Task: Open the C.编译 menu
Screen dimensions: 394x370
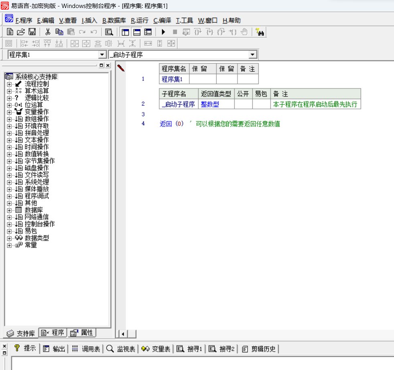Action: pos(162,20)
